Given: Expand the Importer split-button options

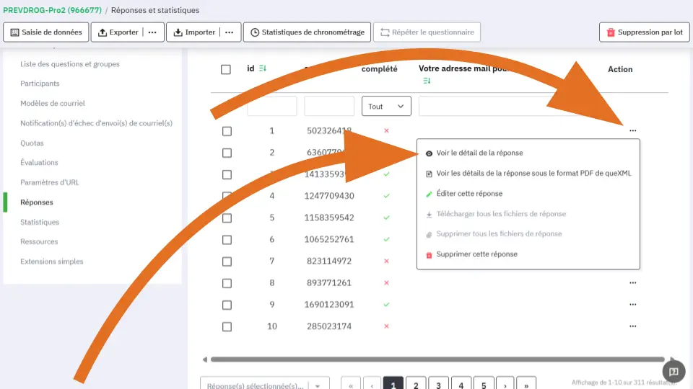Looking at the screenshot, I should 229,32.
